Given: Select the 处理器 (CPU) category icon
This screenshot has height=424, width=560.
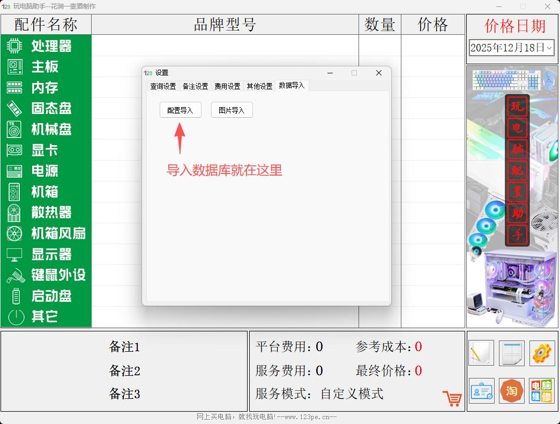Looking at the screenshot, I should (15, 46).
